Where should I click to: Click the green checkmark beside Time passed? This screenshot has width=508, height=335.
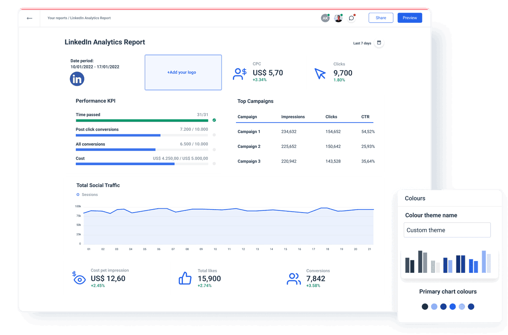pyautogui.click(x=214, y=120)
